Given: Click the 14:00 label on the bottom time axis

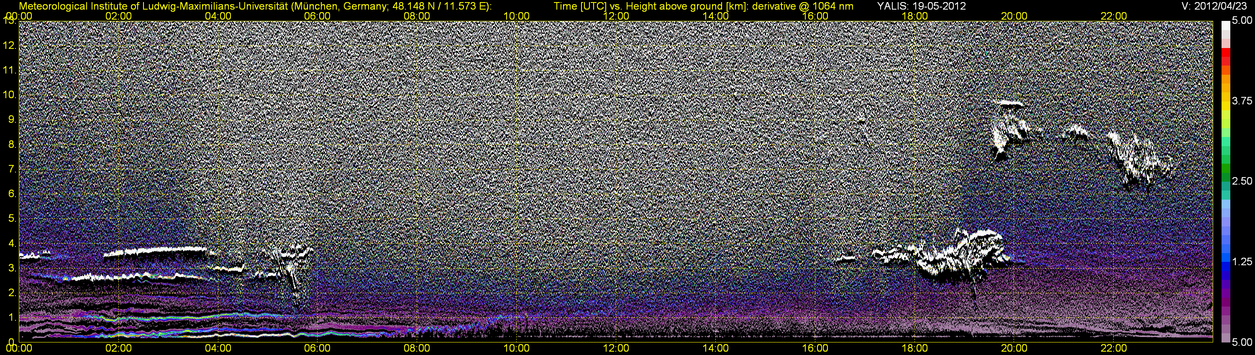Looking at the screenshot, I should point(716,348).
